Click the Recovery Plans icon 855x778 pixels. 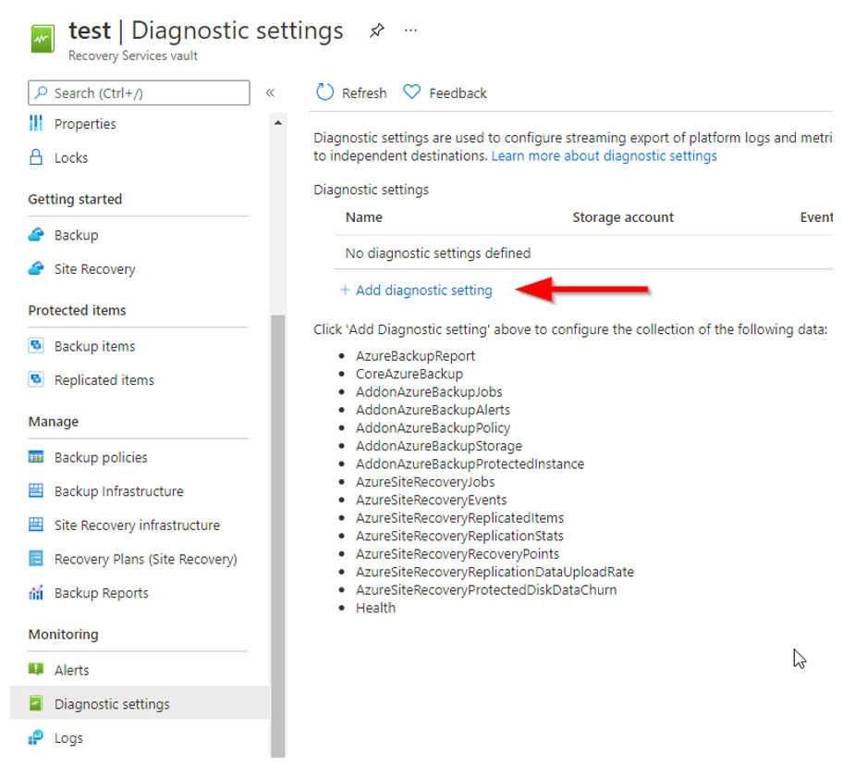coord(36,559)
